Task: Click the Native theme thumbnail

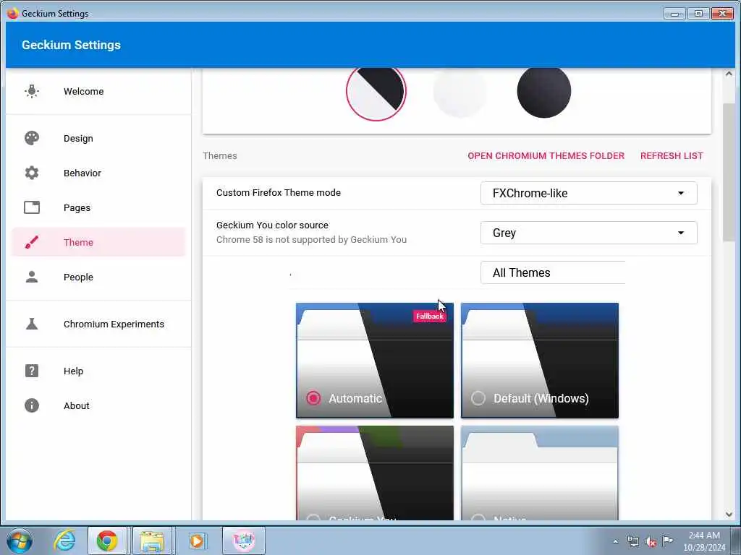Action: point(540,473)
